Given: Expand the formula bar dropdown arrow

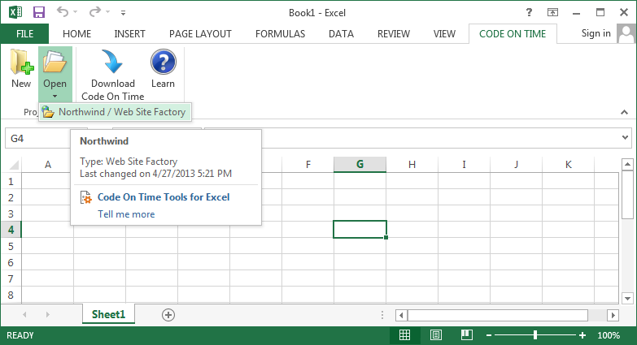Looking at the screenshot, I should point(625,139).
